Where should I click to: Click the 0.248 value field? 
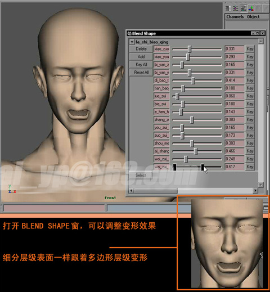tap(235, 159)
